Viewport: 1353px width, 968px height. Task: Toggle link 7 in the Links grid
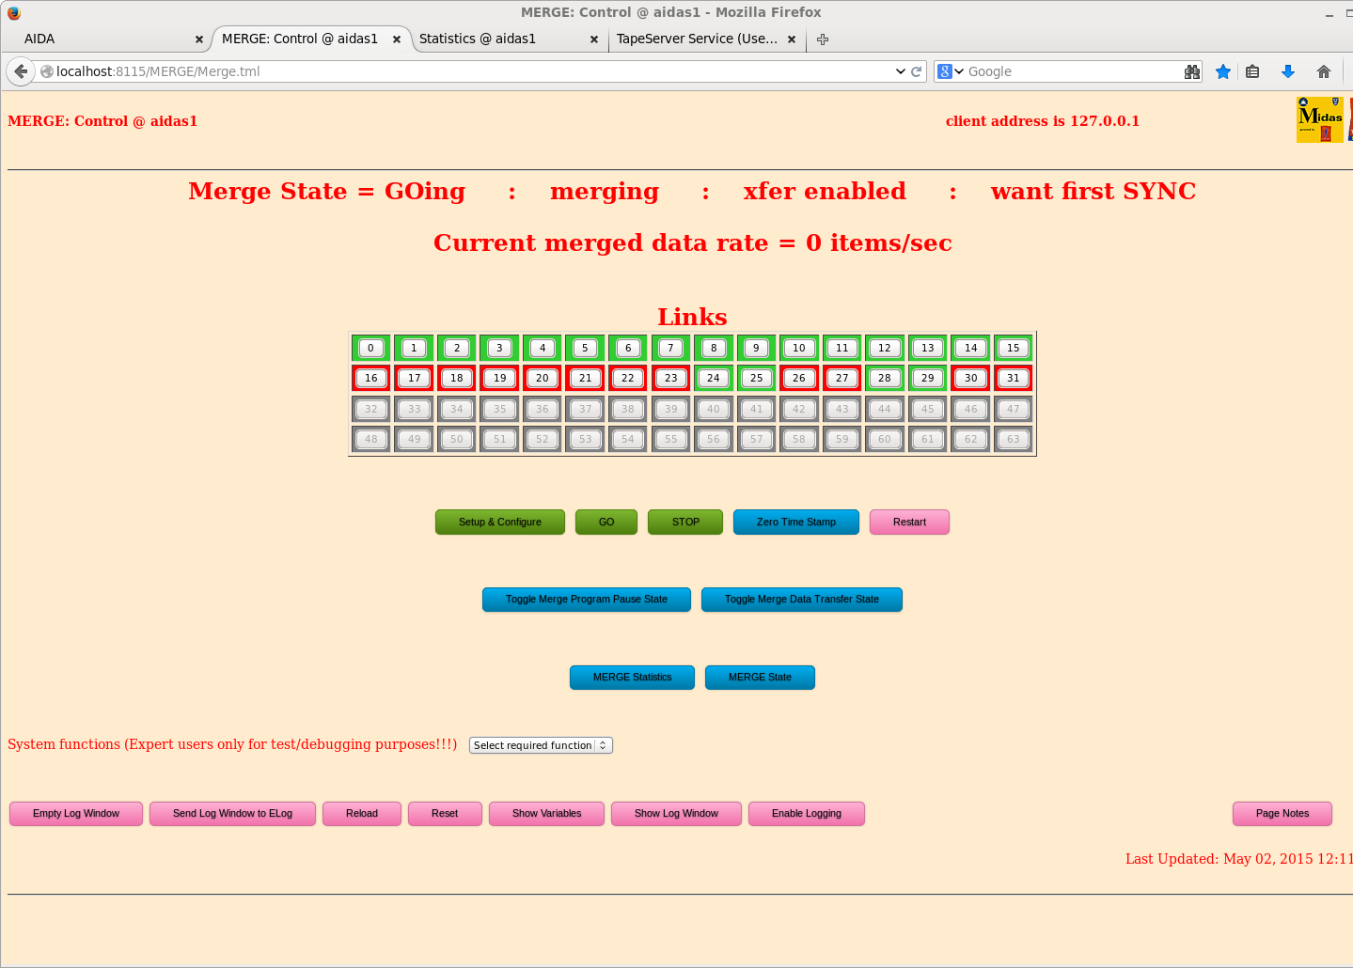670,348
